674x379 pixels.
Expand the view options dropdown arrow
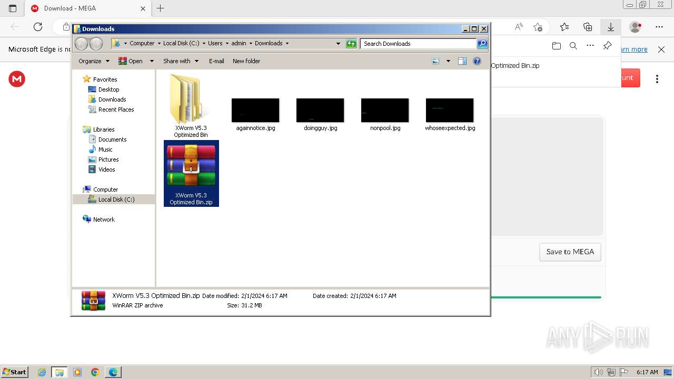448,61
